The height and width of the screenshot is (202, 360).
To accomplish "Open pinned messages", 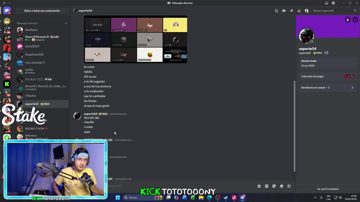I will [292, 11].
